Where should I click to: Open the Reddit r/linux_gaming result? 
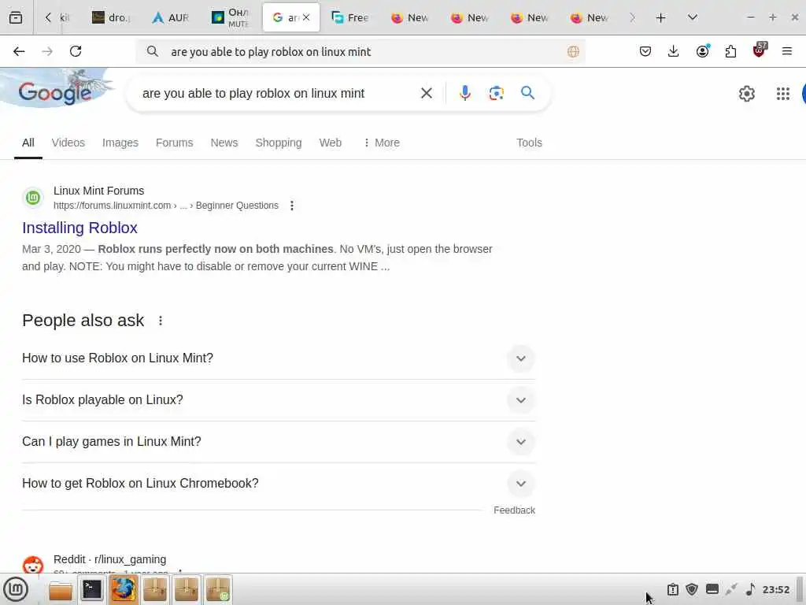(109, 559)
